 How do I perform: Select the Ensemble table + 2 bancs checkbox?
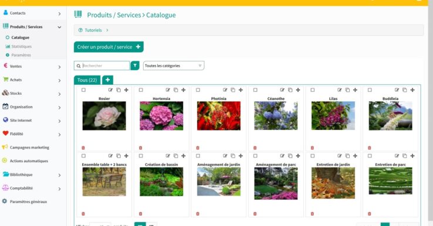[83, 156]
